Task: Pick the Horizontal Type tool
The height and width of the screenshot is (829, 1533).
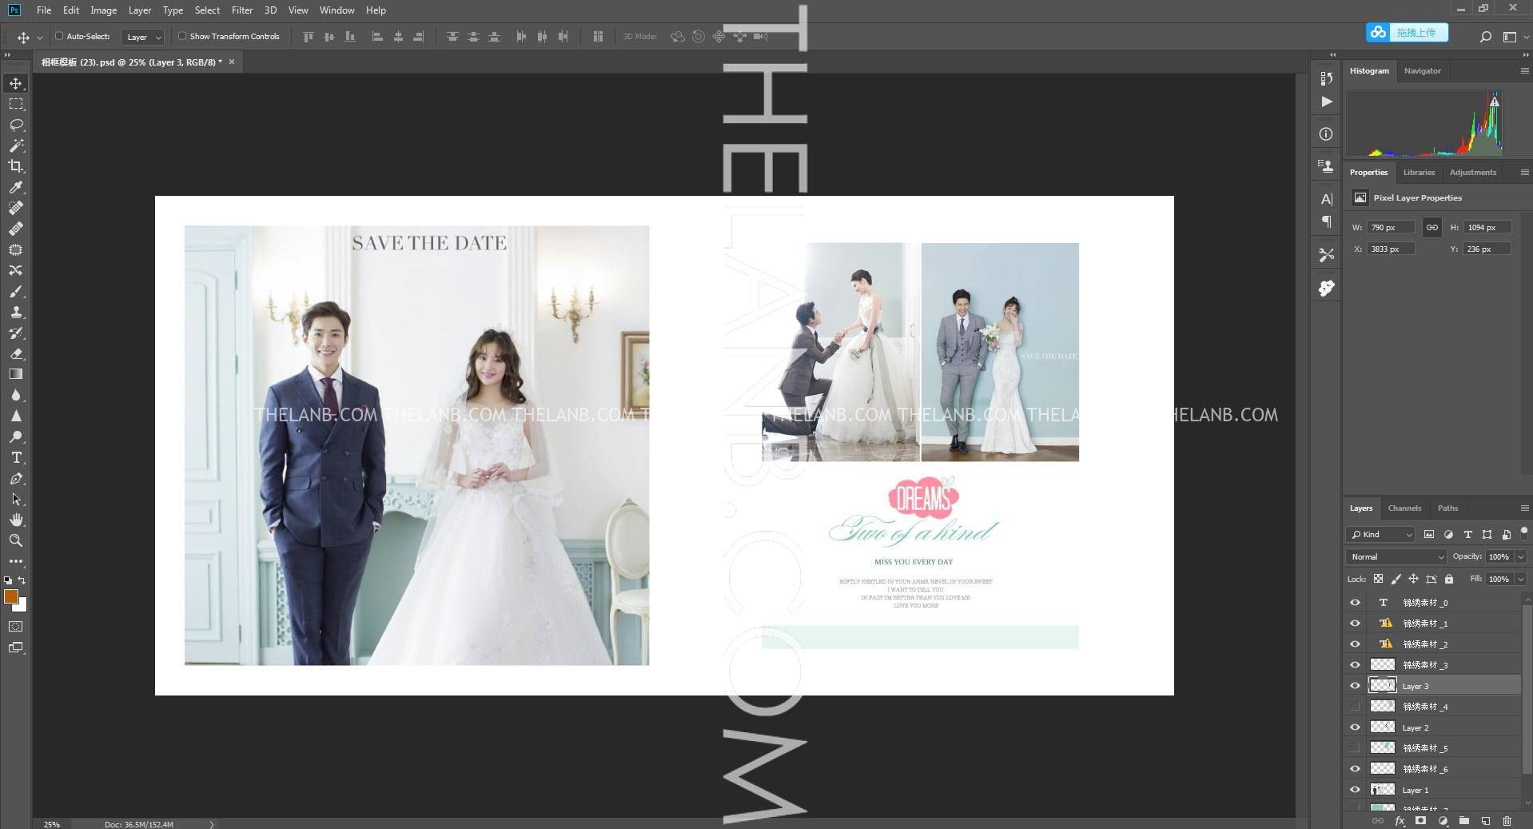Action: [16, 458]
